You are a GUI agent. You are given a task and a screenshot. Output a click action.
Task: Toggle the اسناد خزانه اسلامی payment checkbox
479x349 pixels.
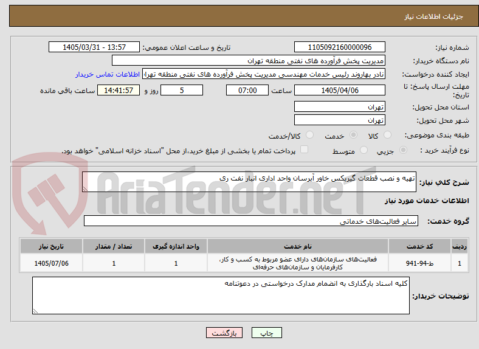304,150
